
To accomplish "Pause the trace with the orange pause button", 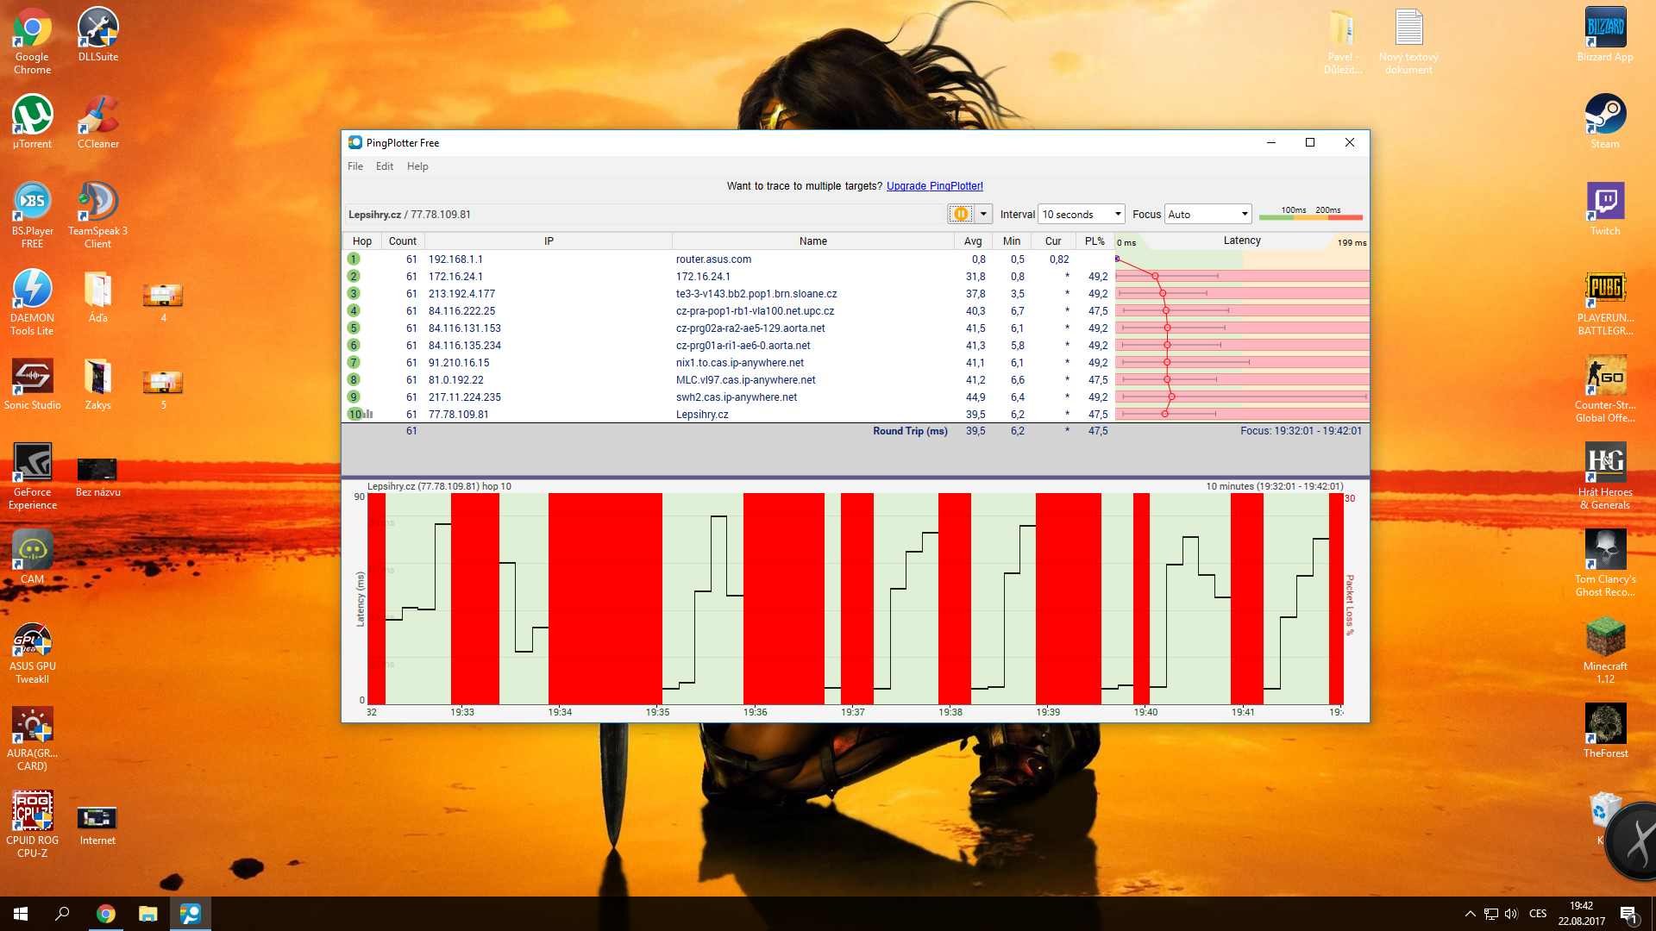I will pyautogui.click(x=960, y=214).
